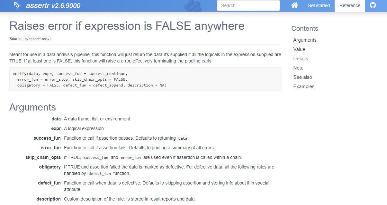Switch to the Reference tab
Screen dimensions: 387x205
350,5
